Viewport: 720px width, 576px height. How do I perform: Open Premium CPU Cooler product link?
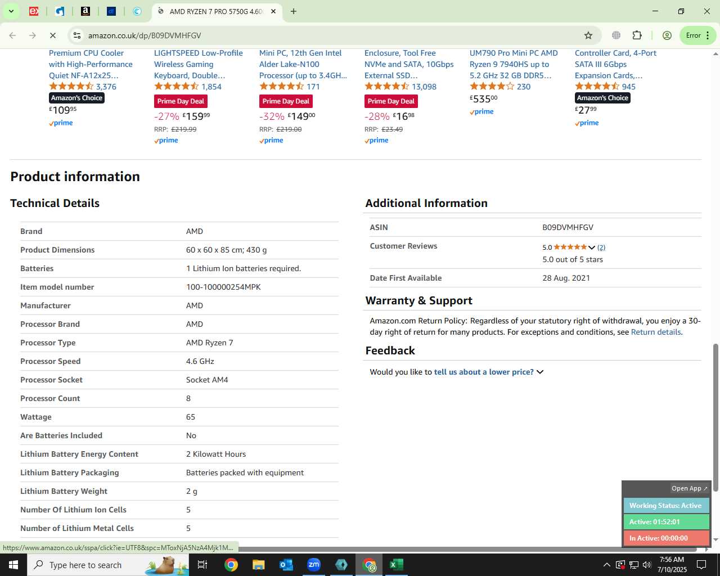click(91, 64)
